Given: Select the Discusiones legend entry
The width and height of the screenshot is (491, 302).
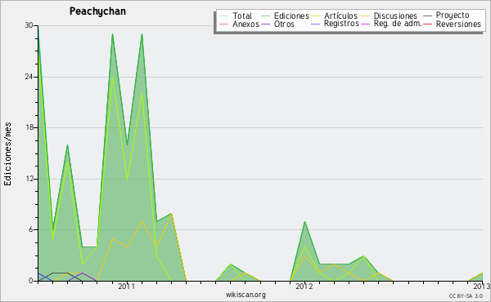Looking at the screenshot, I should tap(395, 16).
